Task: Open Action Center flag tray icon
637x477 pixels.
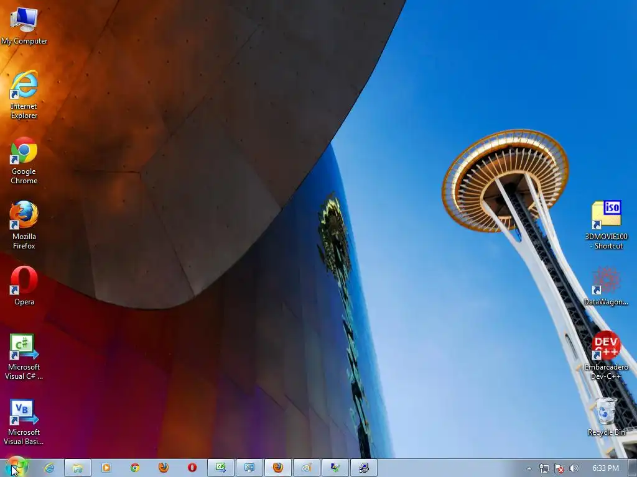Action: tap(559, 468)
